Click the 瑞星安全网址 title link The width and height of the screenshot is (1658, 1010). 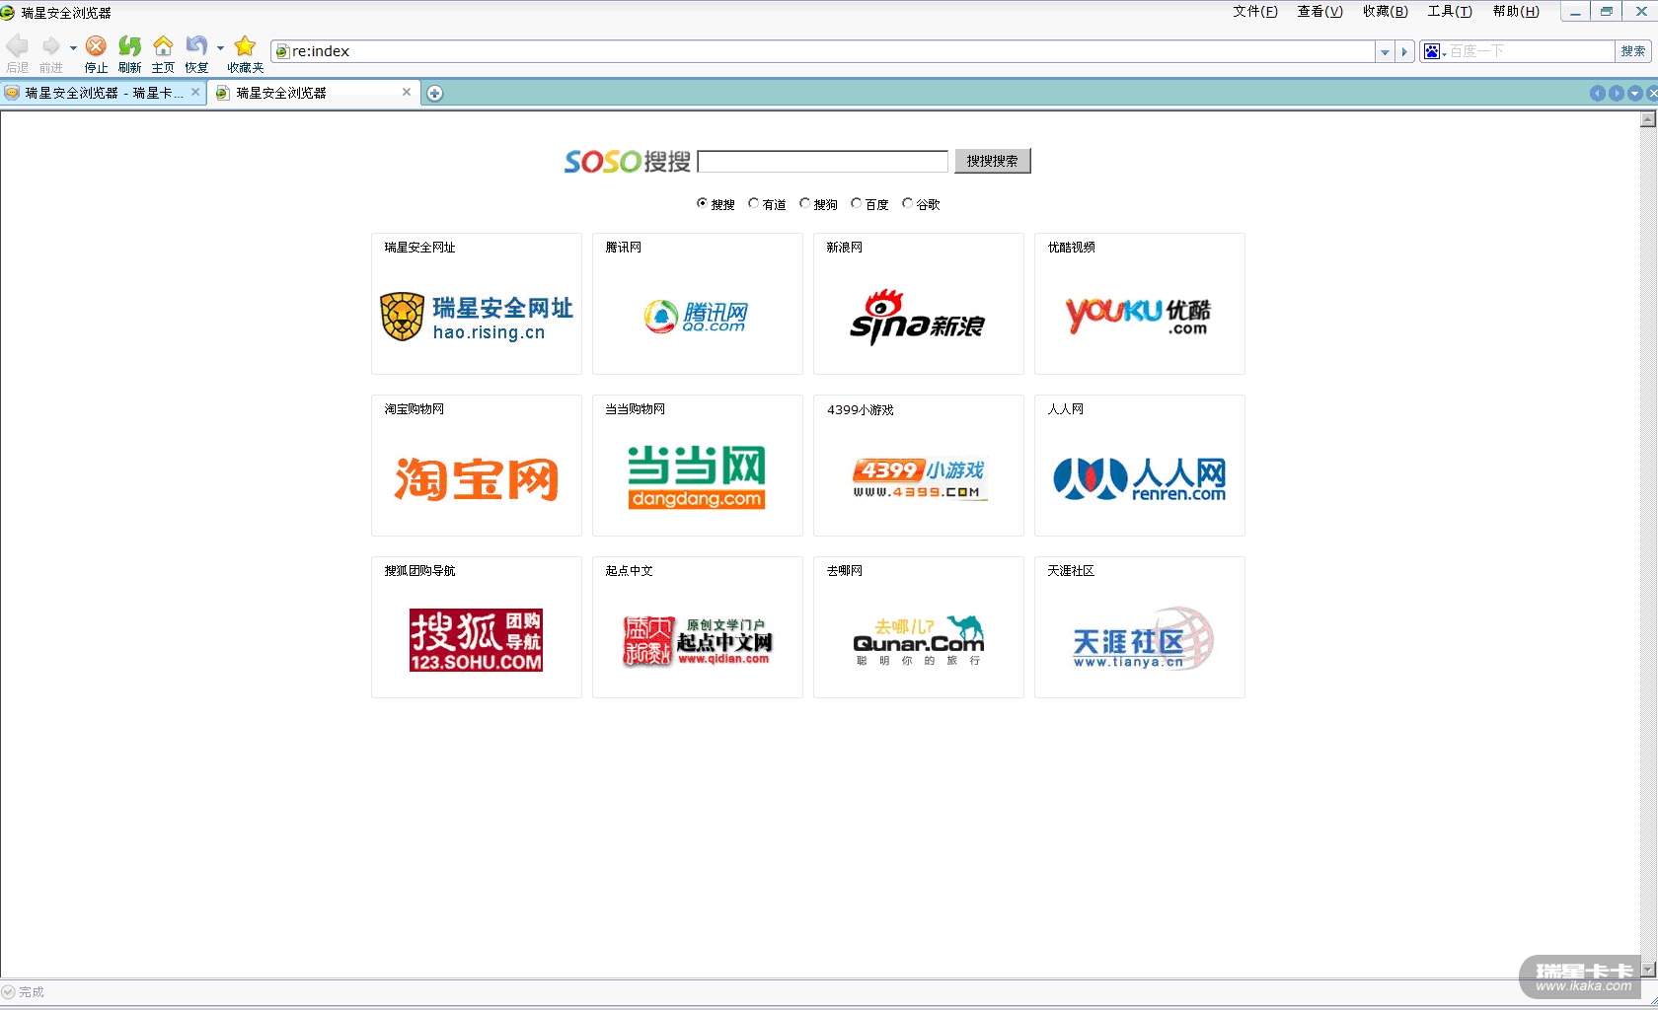click(420, 248)
